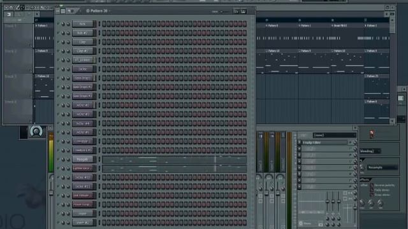Click the arrow button at playlist top-left
Image resolution: width=408 pixels, height=229 pixels.
click(9, 14)
